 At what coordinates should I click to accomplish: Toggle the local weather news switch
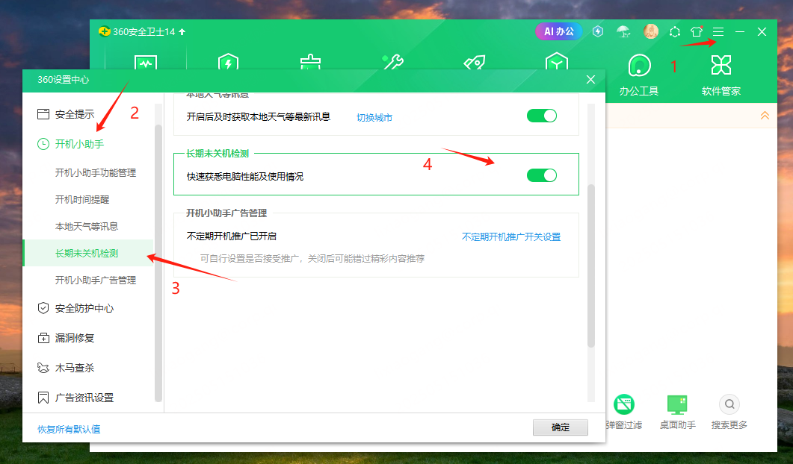coord(542,116)
